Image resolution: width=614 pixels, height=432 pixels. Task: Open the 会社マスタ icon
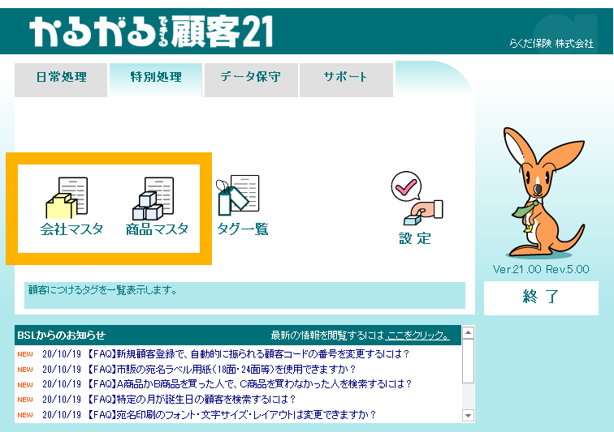click(x=71, y=207)
